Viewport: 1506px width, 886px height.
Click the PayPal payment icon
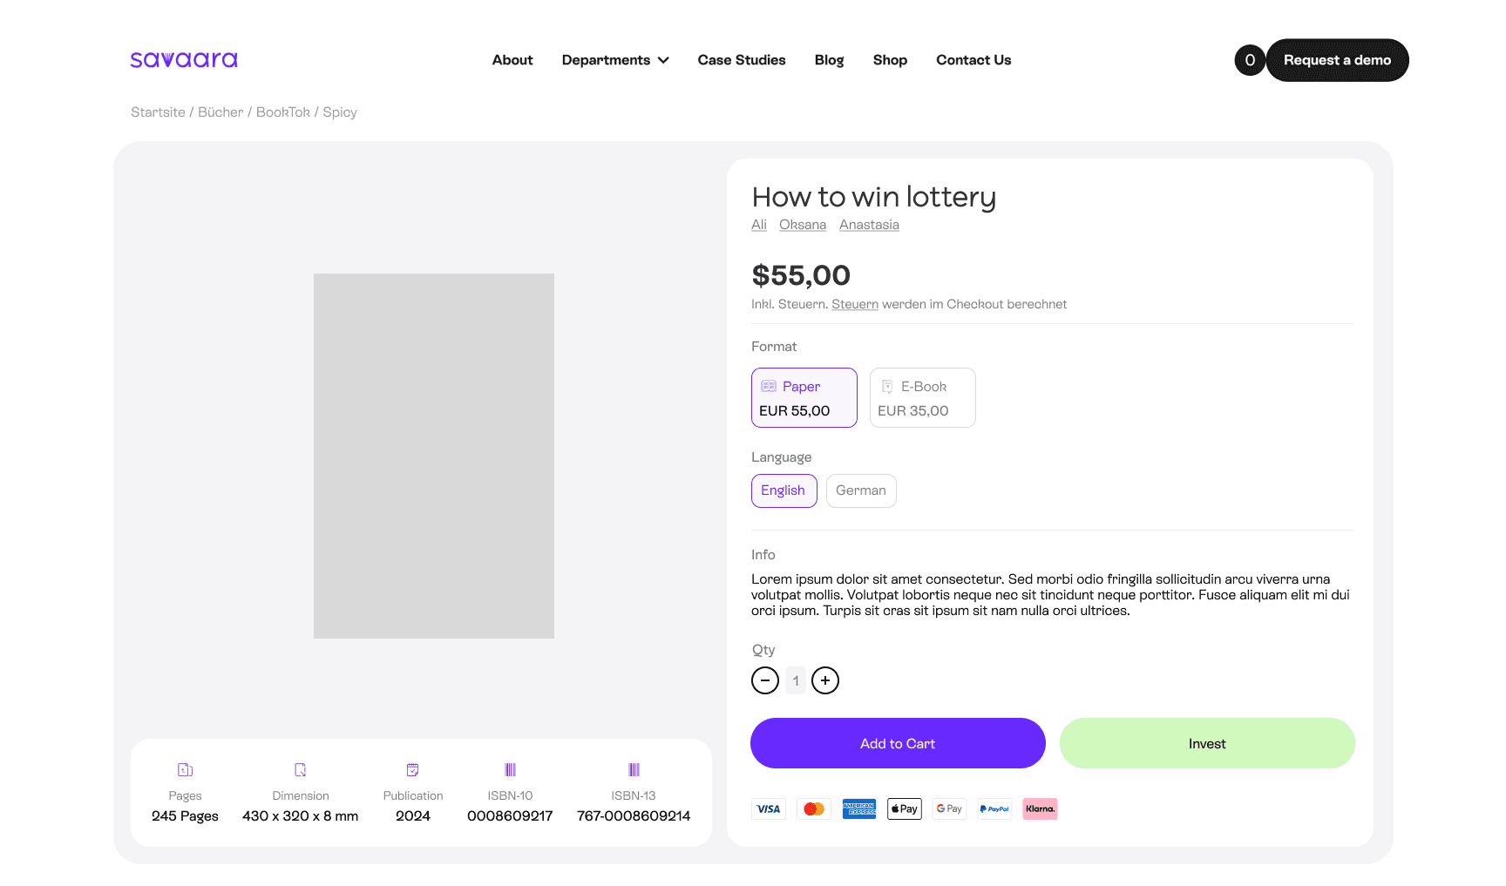994,809
